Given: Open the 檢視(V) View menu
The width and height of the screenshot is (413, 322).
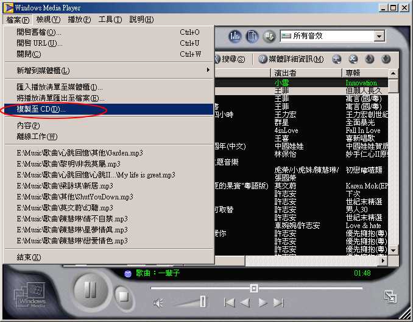Looking at the screenshot, I should coord(48,20).
